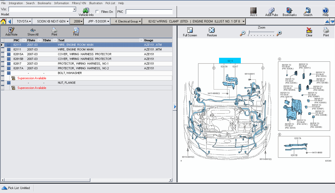This screenshot has height=193, width=335.
Task: Open the Vin dropdown arrow
Action: (74, 9)
